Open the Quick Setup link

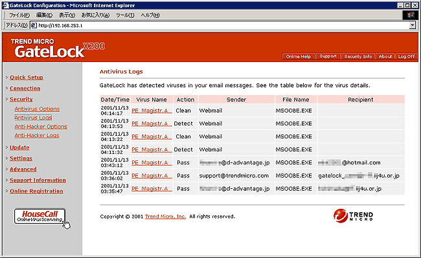click(27, 78)
